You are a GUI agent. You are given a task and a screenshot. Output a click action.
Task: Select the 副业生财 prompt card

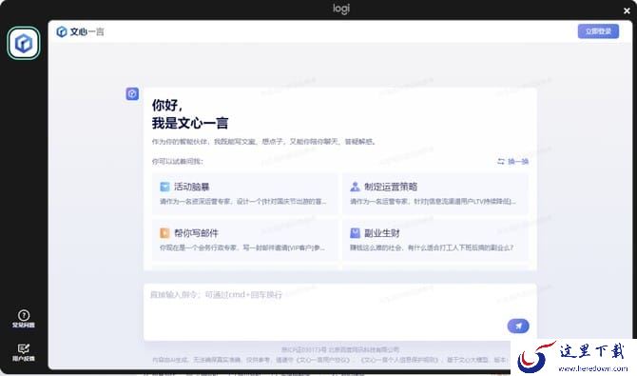pos(435,240)
